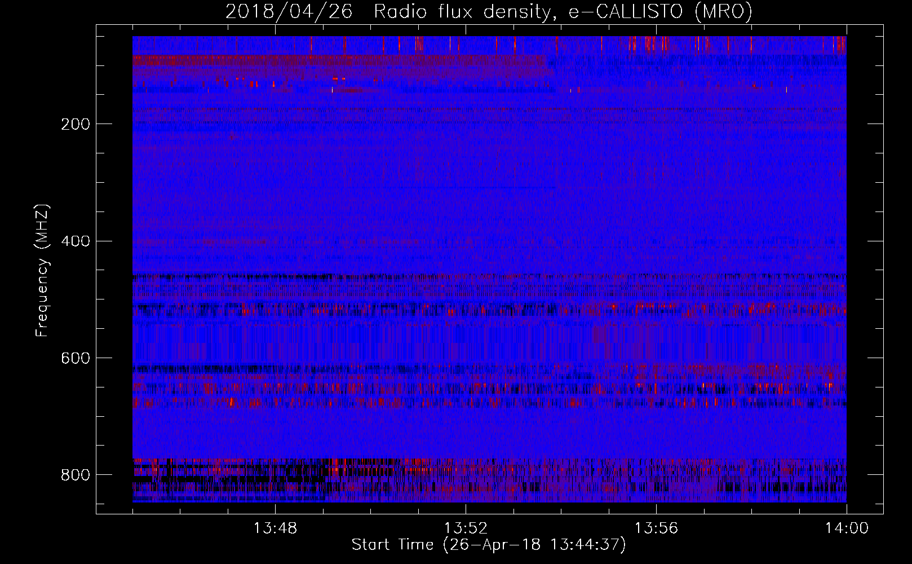Viewport: 912px width, 564px height.
Task: Click the "13:56" time tick label
Action: 657,528
